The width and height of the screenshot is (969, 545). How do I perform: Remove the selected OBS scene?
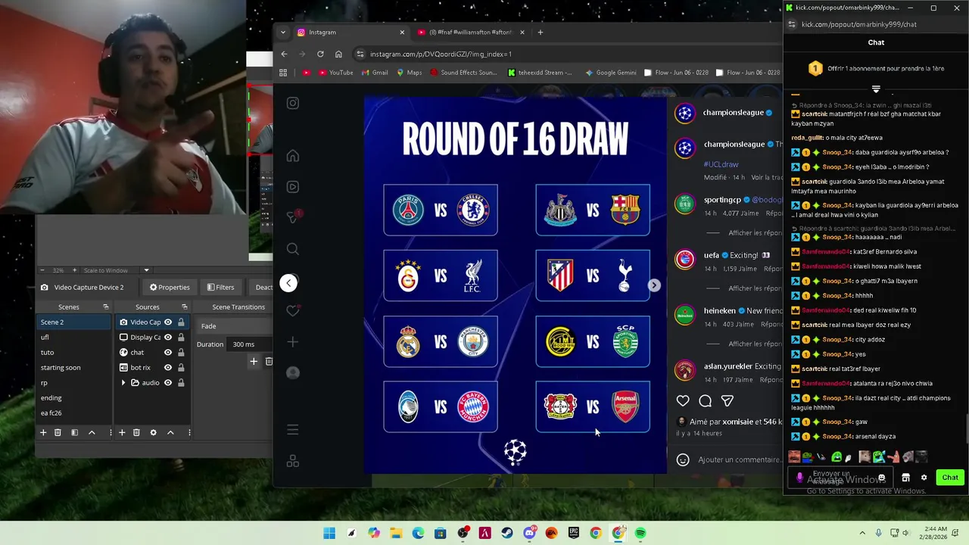(58, 432)
